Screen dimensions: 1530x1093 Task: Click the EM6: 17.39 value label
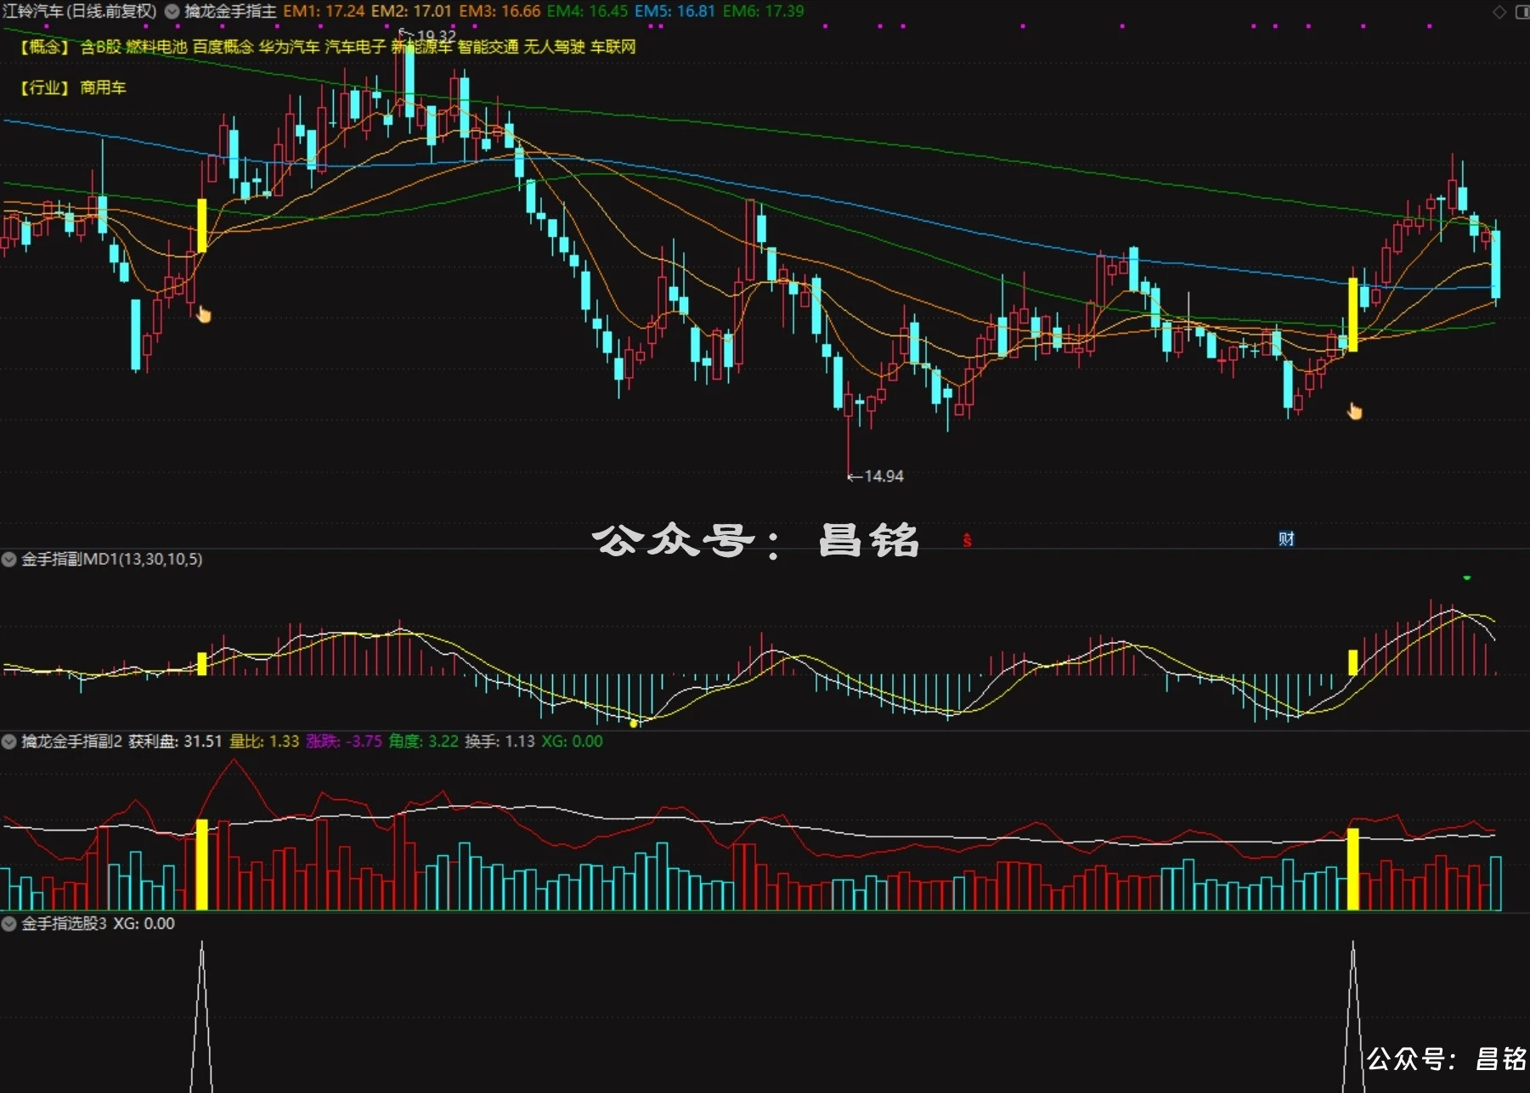[x=764, y=12]
